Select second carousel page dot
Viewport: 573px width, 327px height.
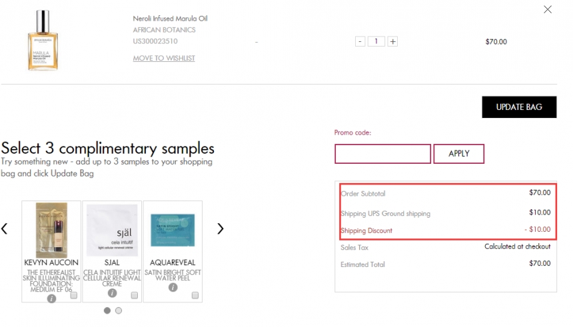(119, 310)
